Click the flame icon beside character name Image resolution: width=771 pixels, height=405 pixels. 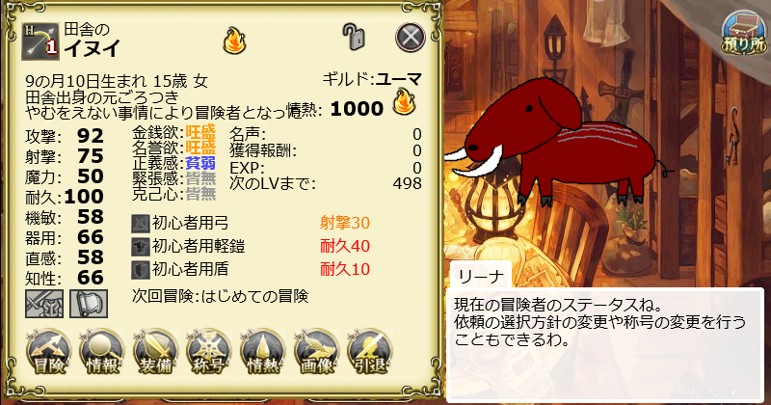[x=234, y=40]
